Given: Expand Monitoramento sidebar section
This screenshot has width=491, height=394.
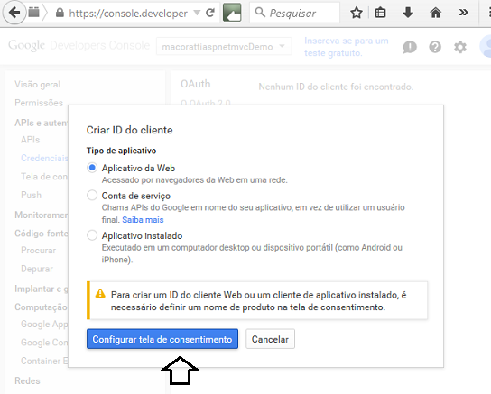Looking at the screenshot, I should coord(41,215).
